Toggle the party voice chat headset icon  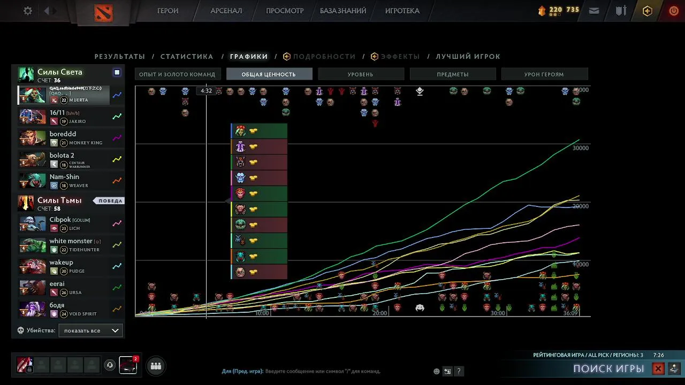(x=110, y=365)
